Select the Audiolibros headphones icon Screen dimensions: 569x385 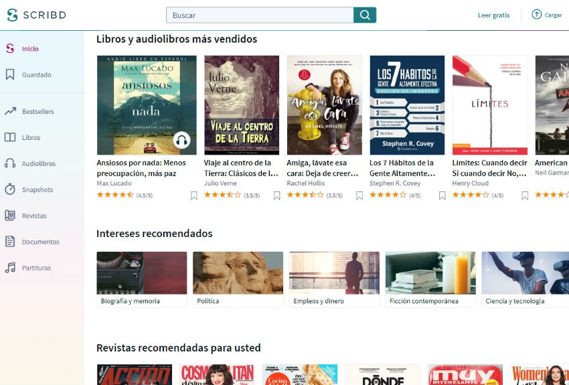click(10, 163)
